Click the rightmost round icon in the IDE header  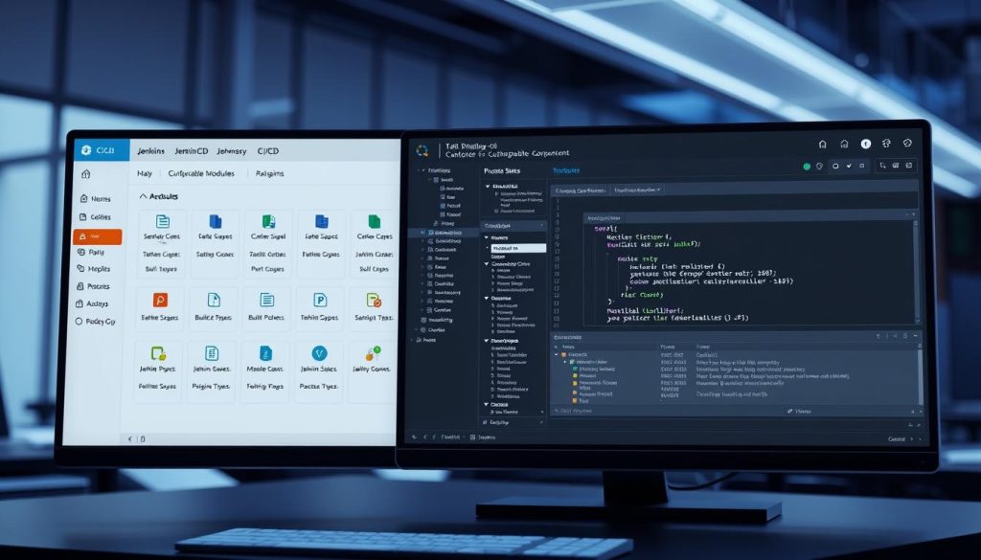[x=908, y=144]
